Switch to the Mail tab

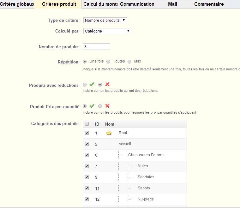(172, 4)
